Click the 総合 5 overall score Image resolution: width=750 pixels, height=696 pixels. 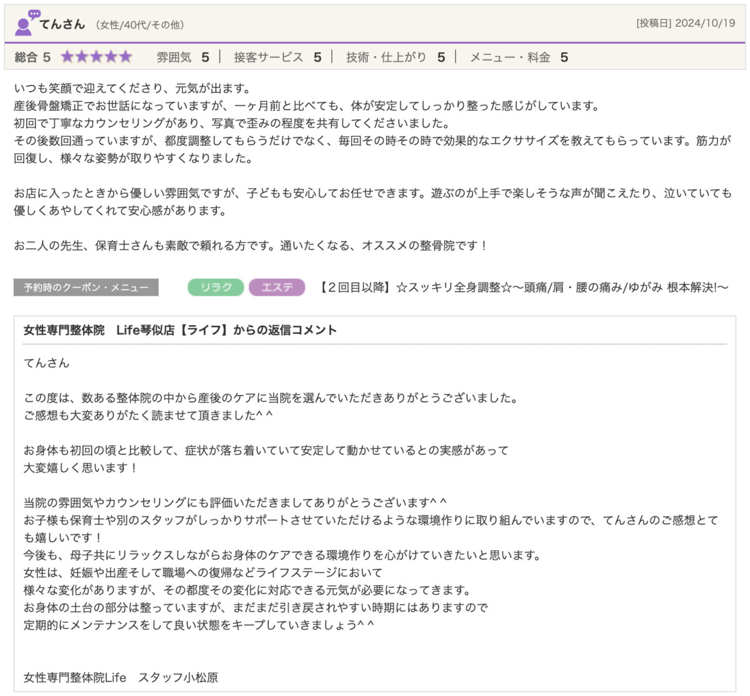32,58
